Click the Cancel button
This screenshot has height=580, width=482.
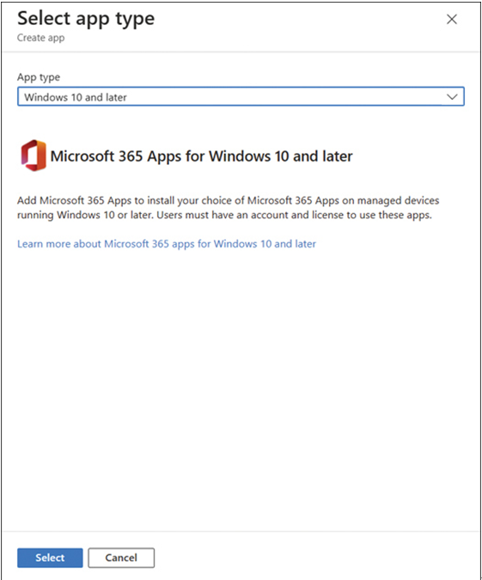pyautogui.click(x=121, y=558)
